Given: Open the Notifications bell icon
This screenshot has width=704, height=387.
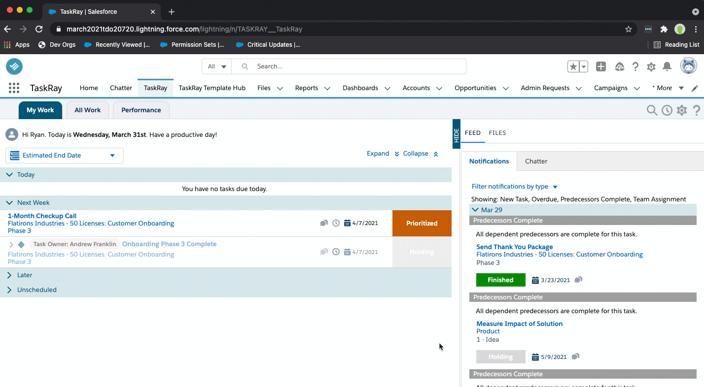Looking at the screenshot, I should 667,66.
